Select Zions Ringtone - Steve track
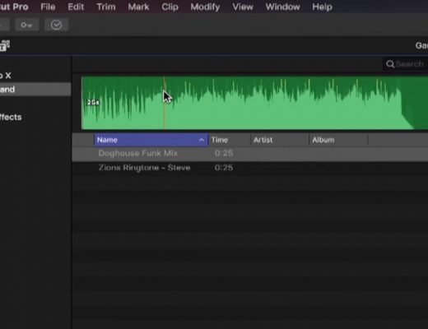 250,168
